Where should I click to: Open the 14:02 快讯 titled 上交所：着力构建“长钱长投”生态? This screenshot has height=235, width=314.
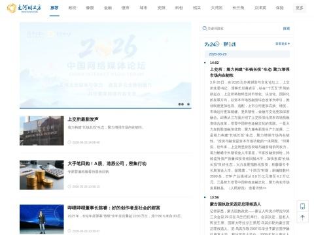(250, 72)
